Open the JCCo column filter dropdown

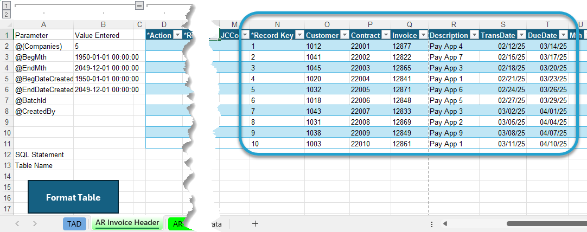[245, 35]
